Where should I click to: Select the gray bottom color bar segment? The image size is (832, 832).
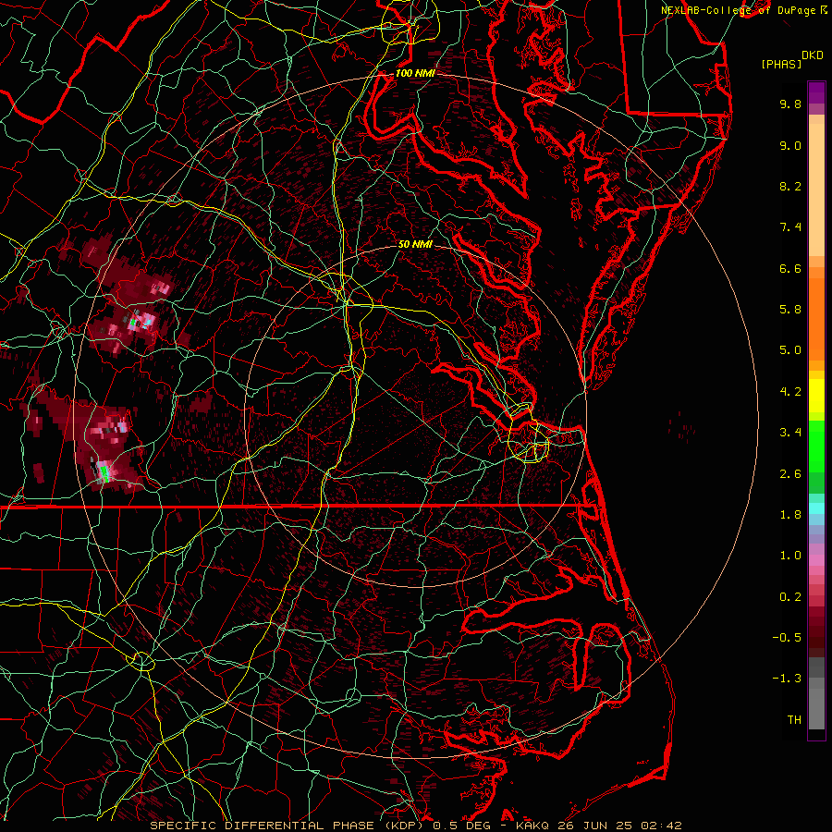tap(816, 704)
